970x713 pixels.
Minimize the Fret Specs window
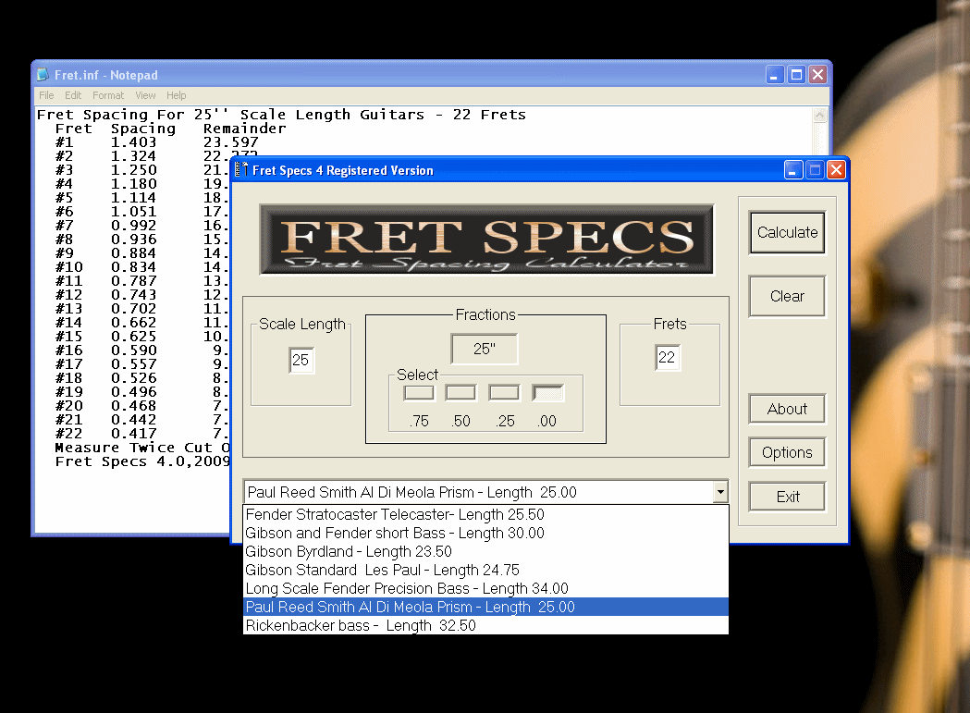(793, 169)
